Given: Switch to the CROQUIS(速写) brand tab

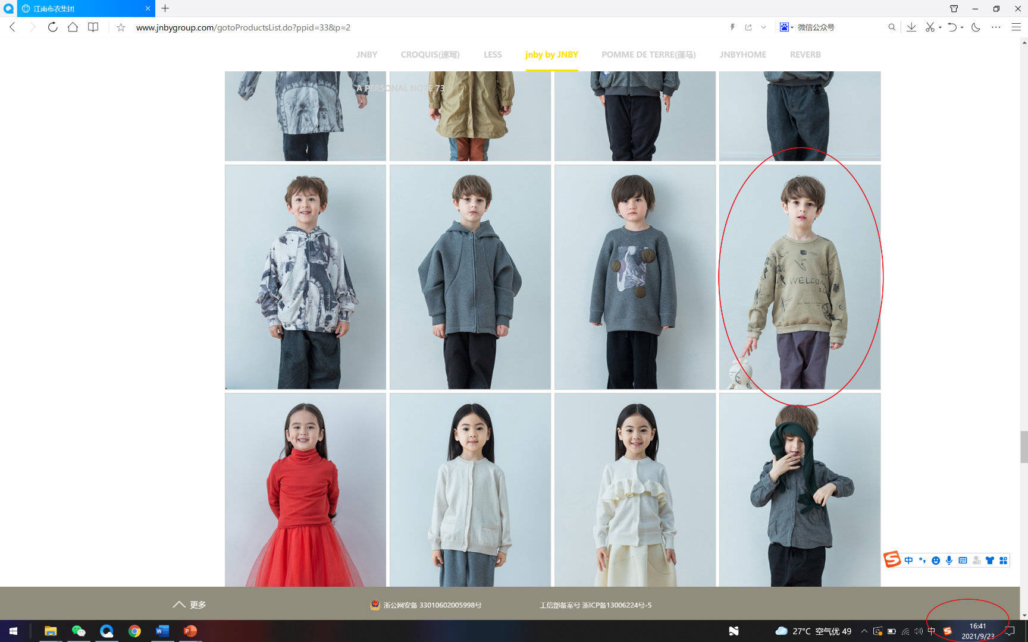Looking at the screenshot, I should coord(430,55).
